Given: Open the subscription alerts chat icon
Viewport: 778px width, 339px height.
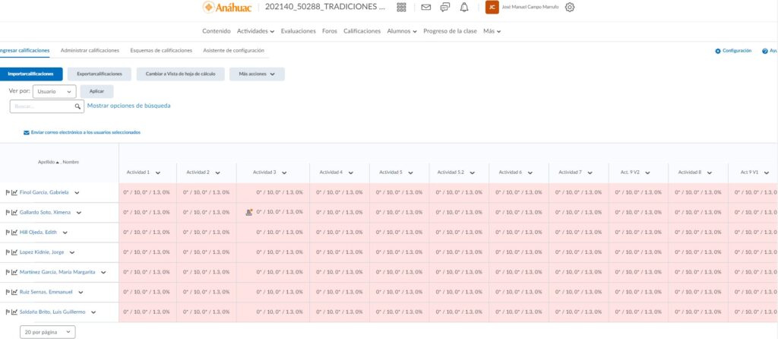Looking at the screenshot, I should 444,8.
